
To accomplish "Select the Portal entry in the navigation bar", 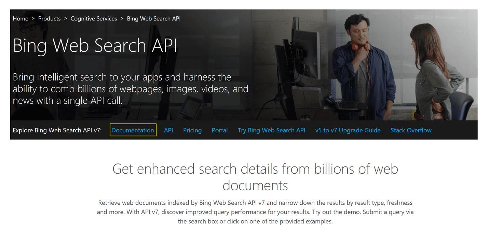I will point(220,130).
